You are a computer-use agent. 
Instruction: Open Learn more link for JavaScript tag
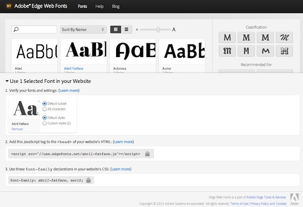(x=123, y=142)
